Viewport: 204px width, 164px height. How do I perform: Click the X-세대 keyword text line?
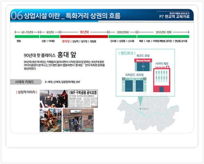coord(62,82)
